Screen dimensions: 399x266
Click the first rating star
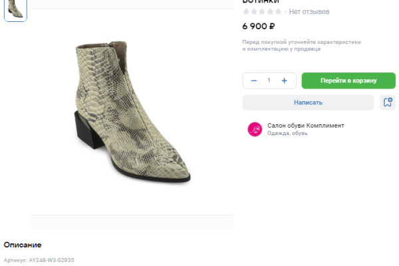(x=246, y=12)
